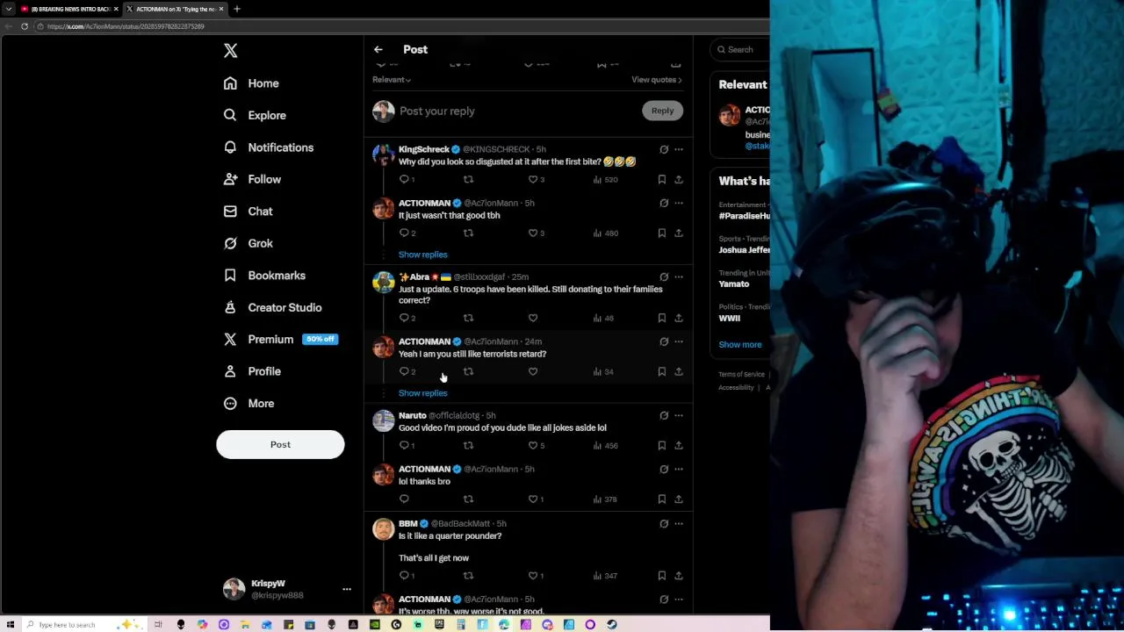Open Notifications in sidebar
Image resolution: width=1124 pixels, height=632 pixels.
point(269,147)
